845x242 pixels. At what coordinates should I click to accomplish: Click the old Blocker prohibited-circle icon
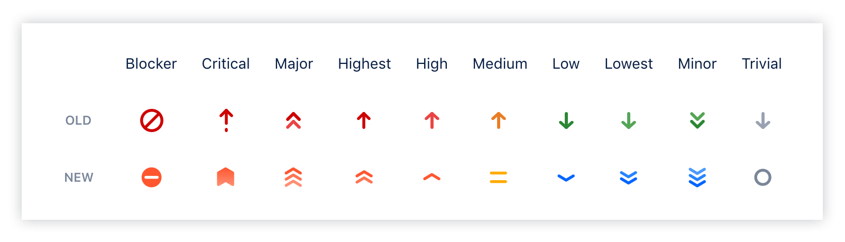click(x=152, y=120)
